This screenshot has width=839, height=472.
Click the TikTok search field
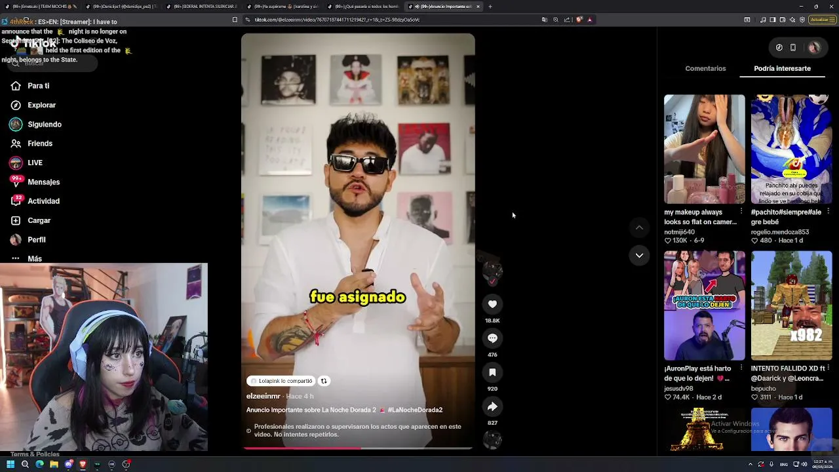click(x=53, y=63)
